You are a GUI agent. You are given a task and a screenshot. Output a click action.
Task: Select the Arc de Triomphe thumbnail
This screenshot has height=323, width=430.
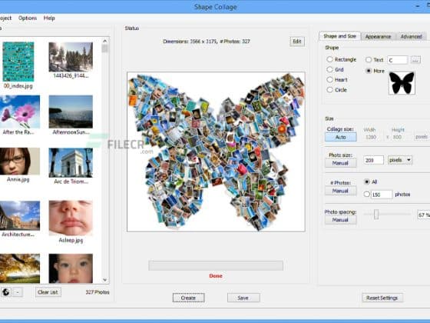pyautogui.click(x=71, y=163)
